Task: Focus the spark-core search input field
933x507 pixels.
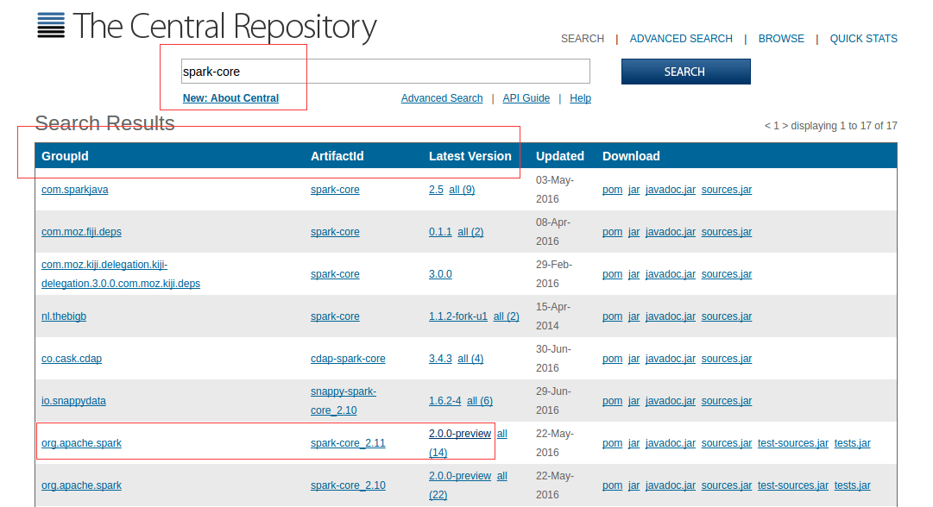Action: 385,72
